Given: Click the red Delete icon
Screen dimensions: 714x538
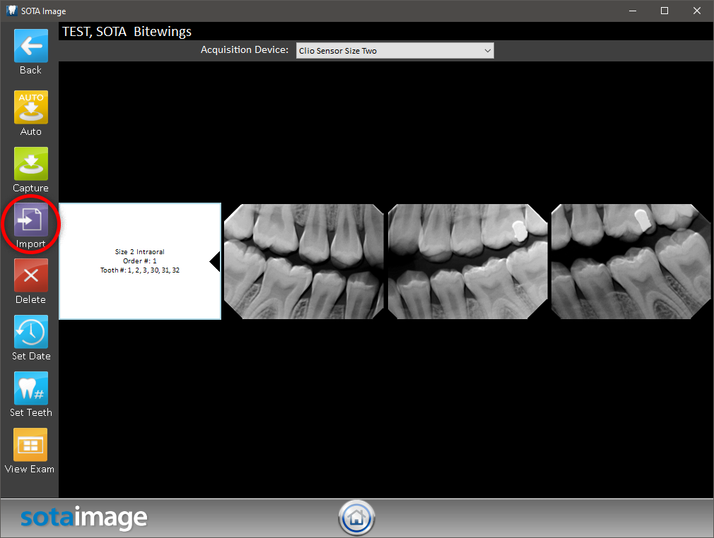Looking at the screenshot, I should coord(31,276).
